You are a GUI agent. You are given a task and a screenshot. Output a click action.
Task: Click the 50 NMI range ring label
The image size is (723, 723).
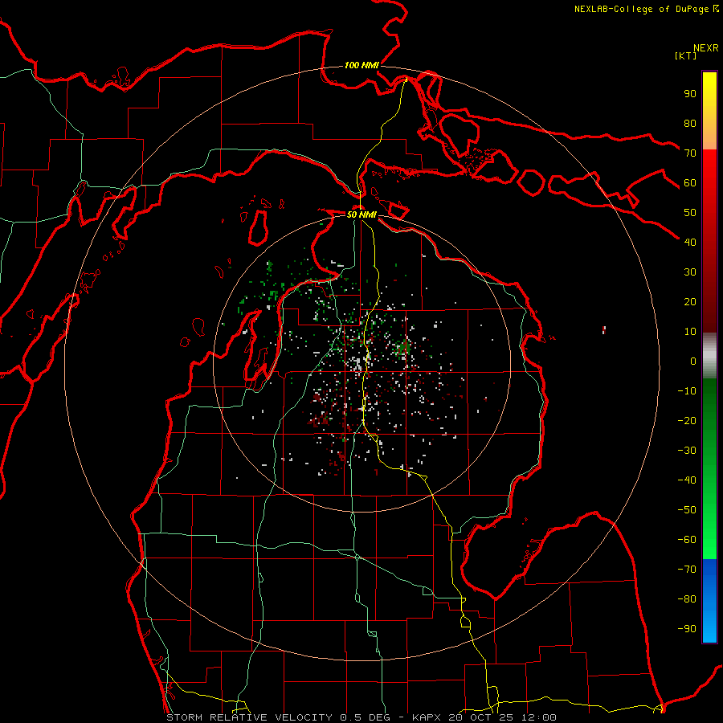(361, 214)
